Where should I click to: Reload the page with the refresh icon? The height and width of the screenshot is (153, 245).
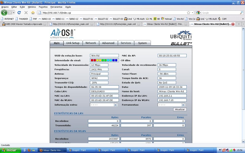tap(19, 13)
